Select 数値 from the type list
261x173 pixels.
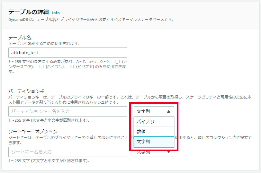pyautogui.click(x=154, y=132)
